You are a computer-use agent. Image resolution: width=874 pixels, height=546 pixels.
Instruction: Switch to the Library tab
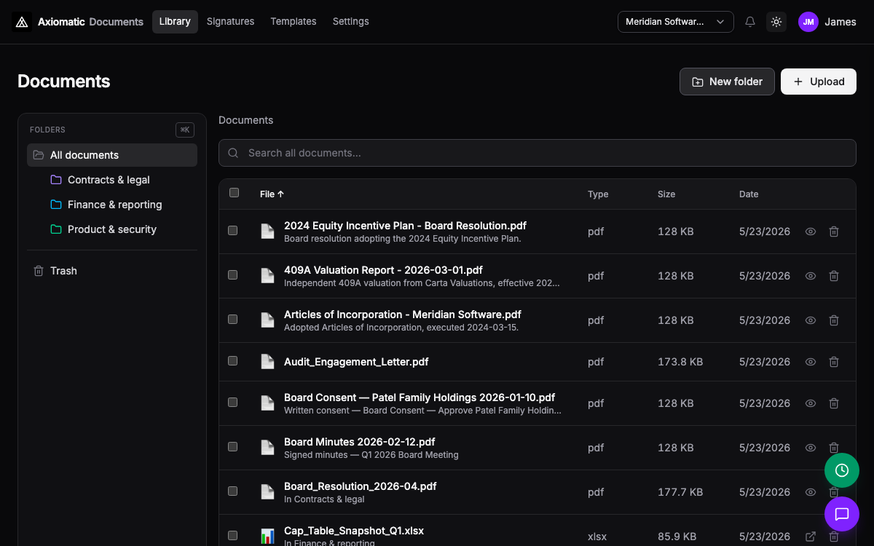point(175,22)
